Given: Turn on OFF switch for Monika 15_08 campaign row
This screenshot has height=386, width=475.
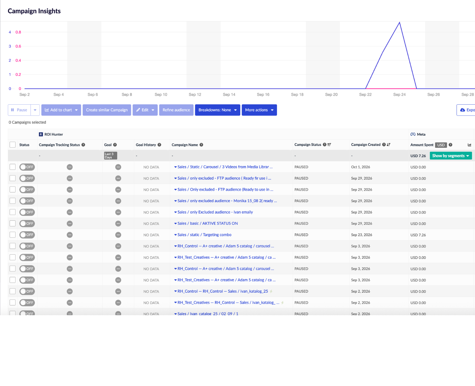Looking at the screenshot, I should click(27, 201).
